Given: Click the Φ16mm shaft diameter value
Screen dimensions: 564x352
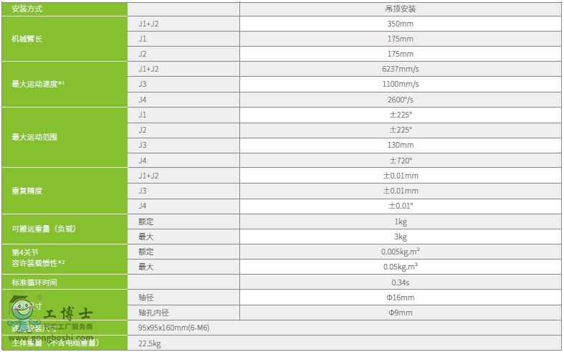Looking at the screenshot, I should [x=400, y=298].
